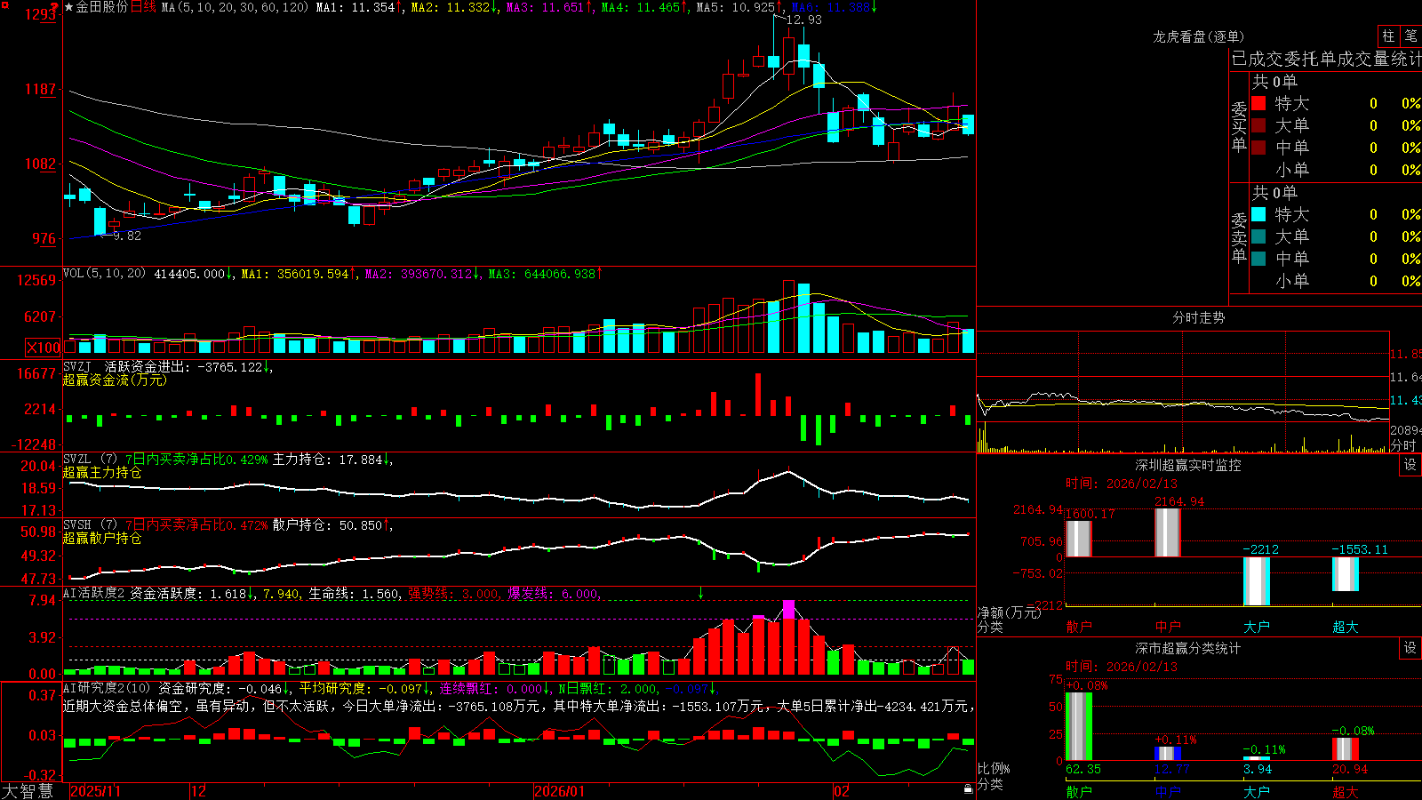The image size is (1422, 800).
Task: Jump to the 02 month marker on timeline
Action: (x=842, y=791)
